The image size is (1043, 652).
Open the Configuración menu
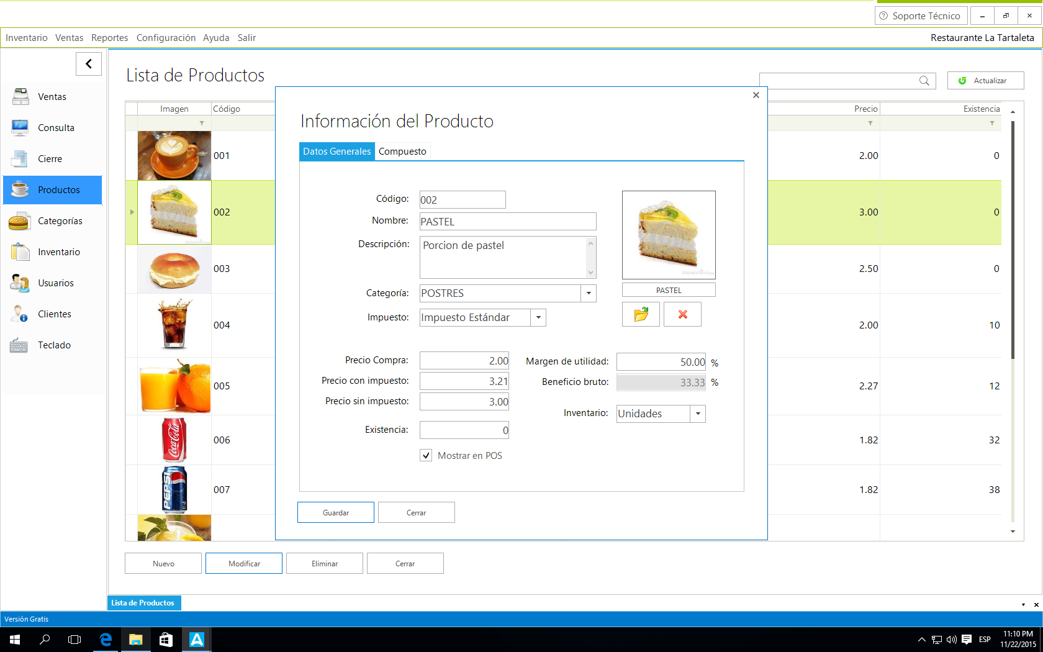166,38
